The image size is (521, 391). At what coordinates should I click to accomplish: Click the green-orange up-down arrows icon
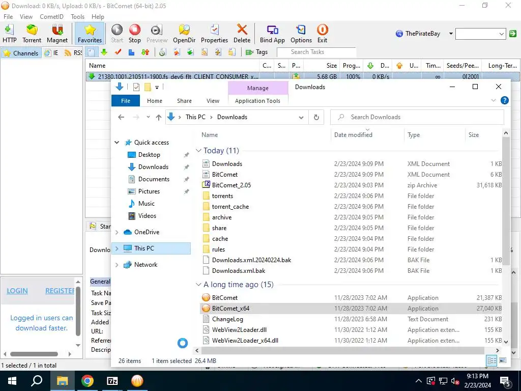[145, 52]
